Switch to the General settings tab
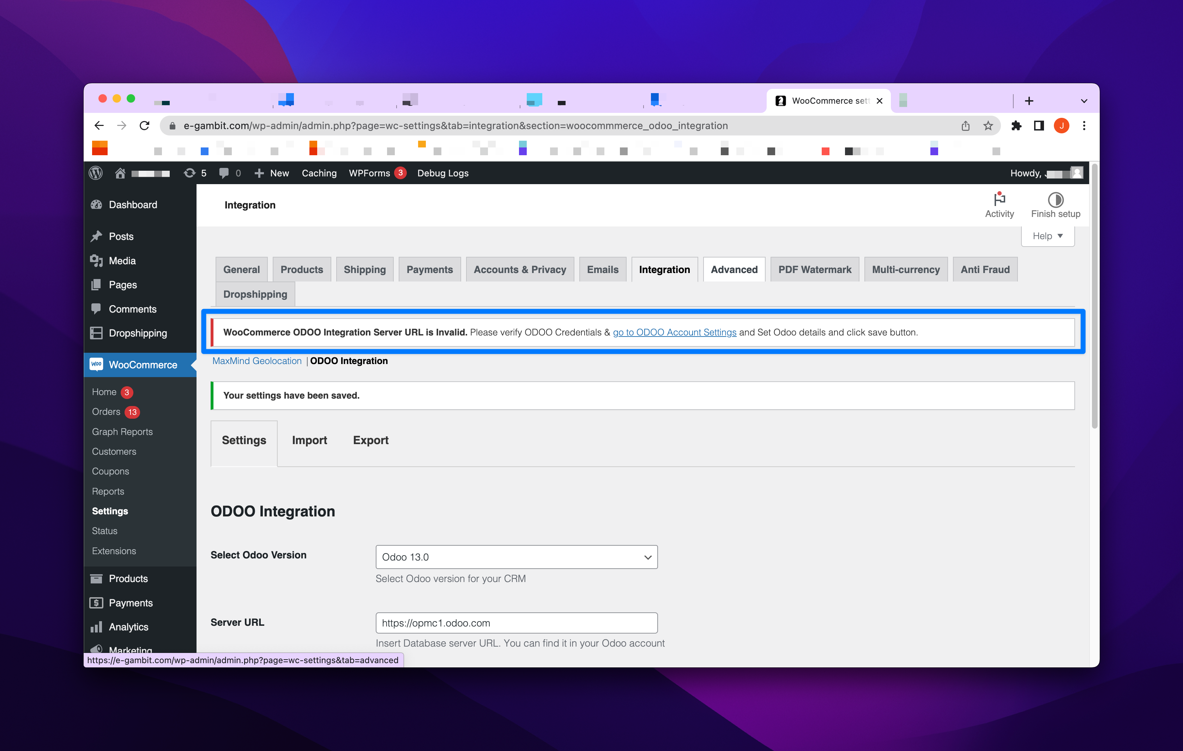 click(241, 269)
